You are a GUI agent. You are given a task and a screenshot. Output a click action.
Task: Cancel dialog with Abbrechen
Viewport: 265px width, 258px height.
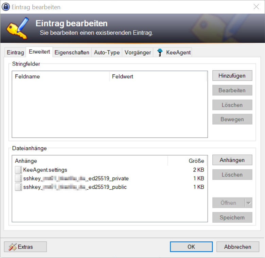pos(237,247)
